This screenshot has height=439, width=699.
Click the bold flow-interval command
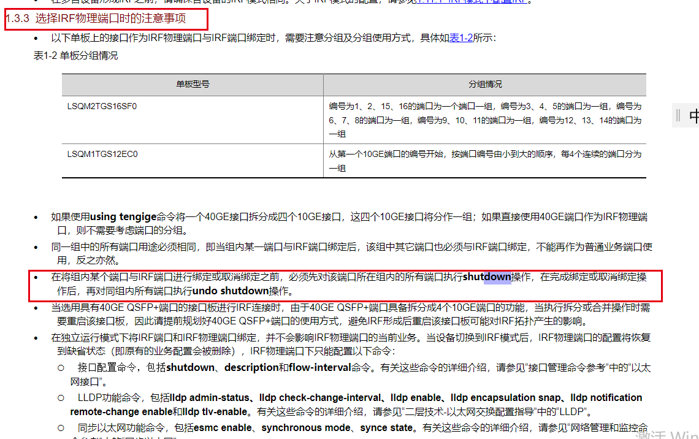coord(319,368)
